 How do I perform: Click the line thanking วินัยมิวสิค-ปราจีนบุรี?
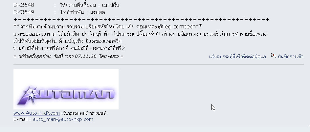140,34
